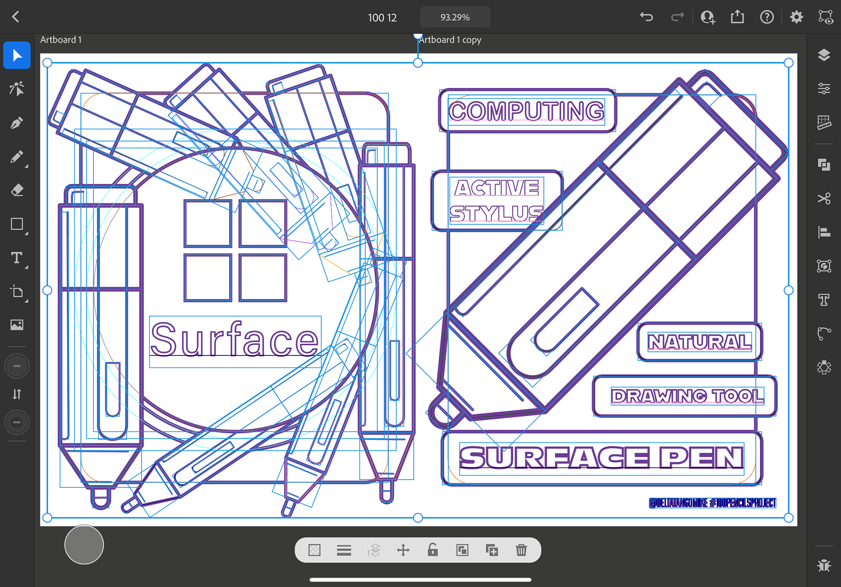This screenshot has width=841, height=587.
Task: Click the Undo arrow
Action: coord(647,17)
